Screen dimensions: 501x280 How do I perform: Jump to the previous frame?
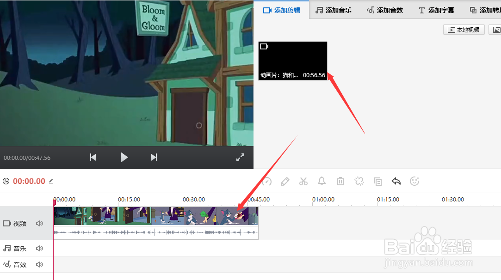[93, 158]
